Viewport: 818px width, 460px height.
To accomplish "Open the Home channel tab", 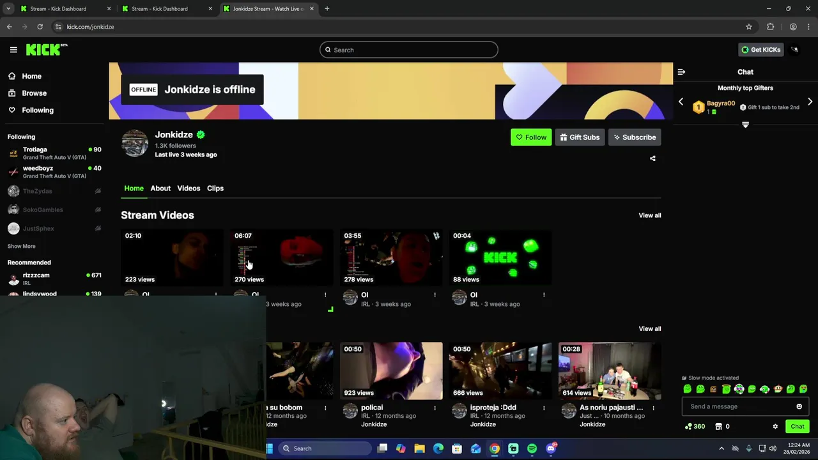I will click(x=134, y=188).
